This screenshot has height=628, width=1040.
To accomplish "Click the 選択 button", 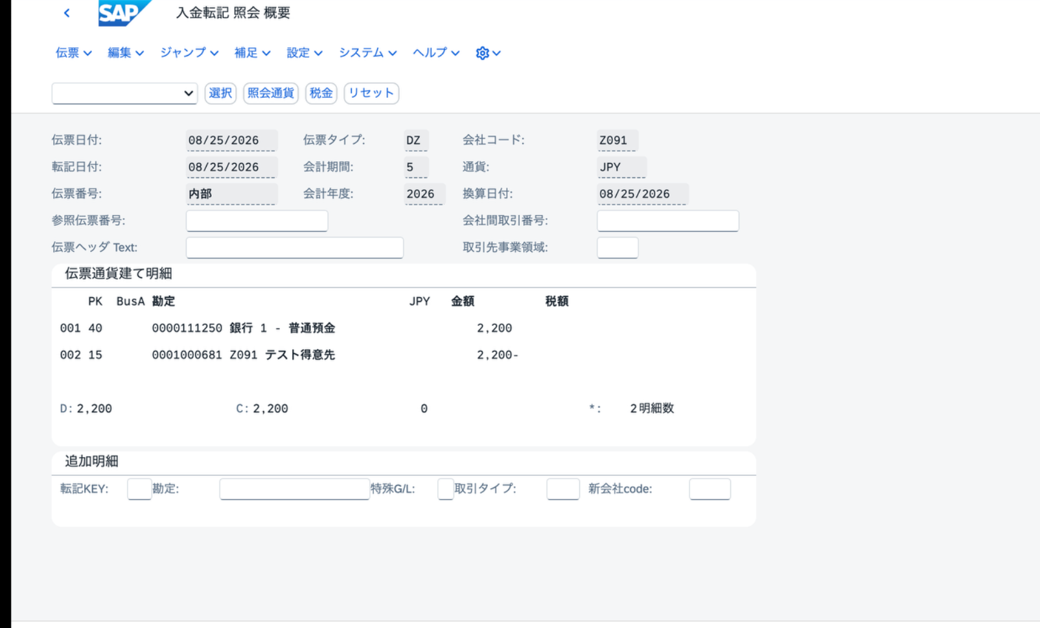I will (x=220, y=93).
